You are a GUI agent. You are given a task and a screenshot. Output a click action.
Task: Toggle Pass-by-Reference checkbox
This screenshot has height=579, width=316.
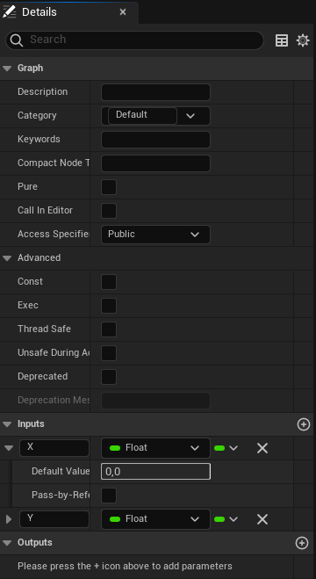[109, 496]
